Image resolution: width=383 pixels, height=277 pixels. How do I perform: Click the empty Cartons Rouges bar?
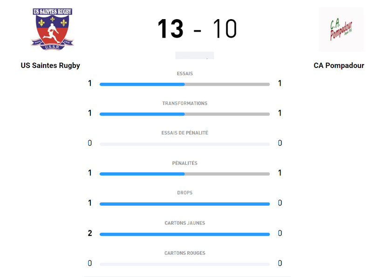[x=185, y=264]
